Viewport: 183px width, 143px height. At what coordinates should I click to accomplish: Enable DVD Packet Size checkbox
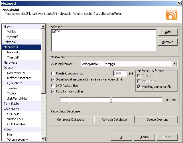[53, 86]
